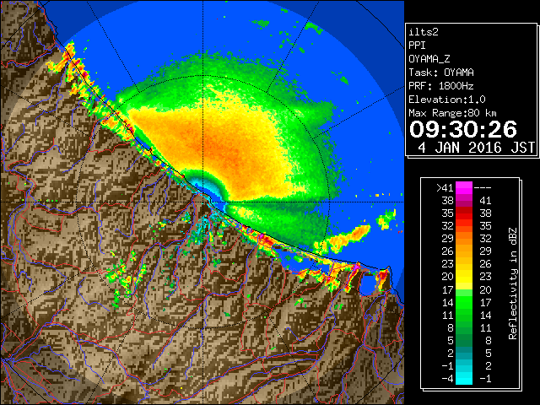Viewport: 540px width, 405px height.
Task: Click the yellow 20 dBZ legend swatch
Action: click(464, 277)
